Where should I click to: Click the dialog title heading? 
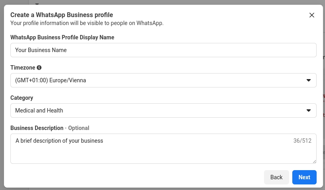coord(62,15)
